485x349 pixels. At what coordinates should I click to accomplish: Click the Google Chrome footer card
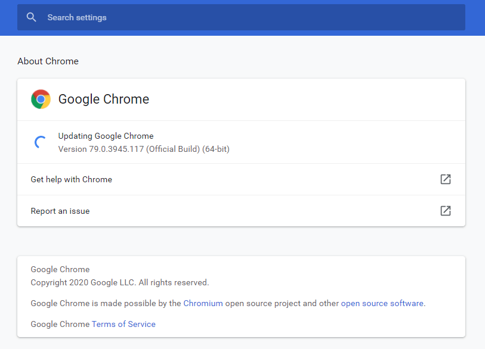242,297
